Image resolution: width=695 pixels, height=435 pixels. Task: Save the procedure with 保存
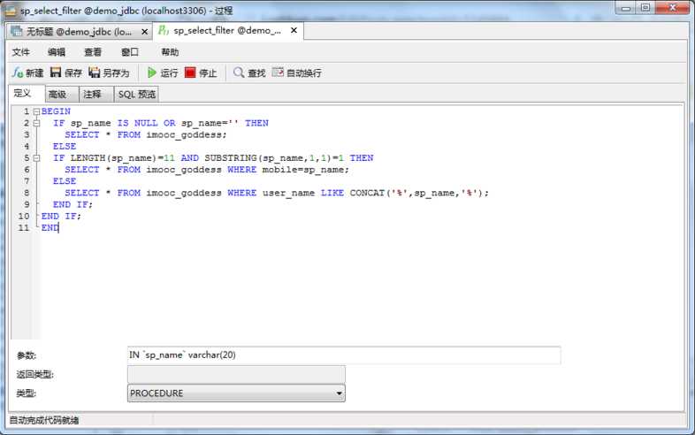tap(66, 72)
